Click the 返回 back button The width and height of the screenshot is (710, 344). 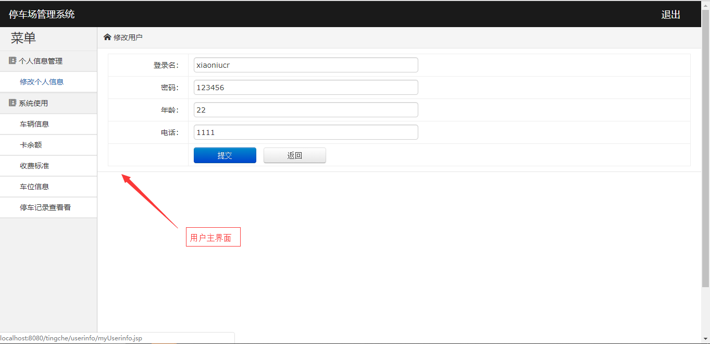click(x=295, y=155)
